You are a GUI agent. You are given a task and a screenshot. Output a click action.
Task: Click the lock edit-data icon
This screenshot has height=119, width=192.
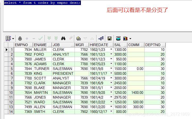20,39
